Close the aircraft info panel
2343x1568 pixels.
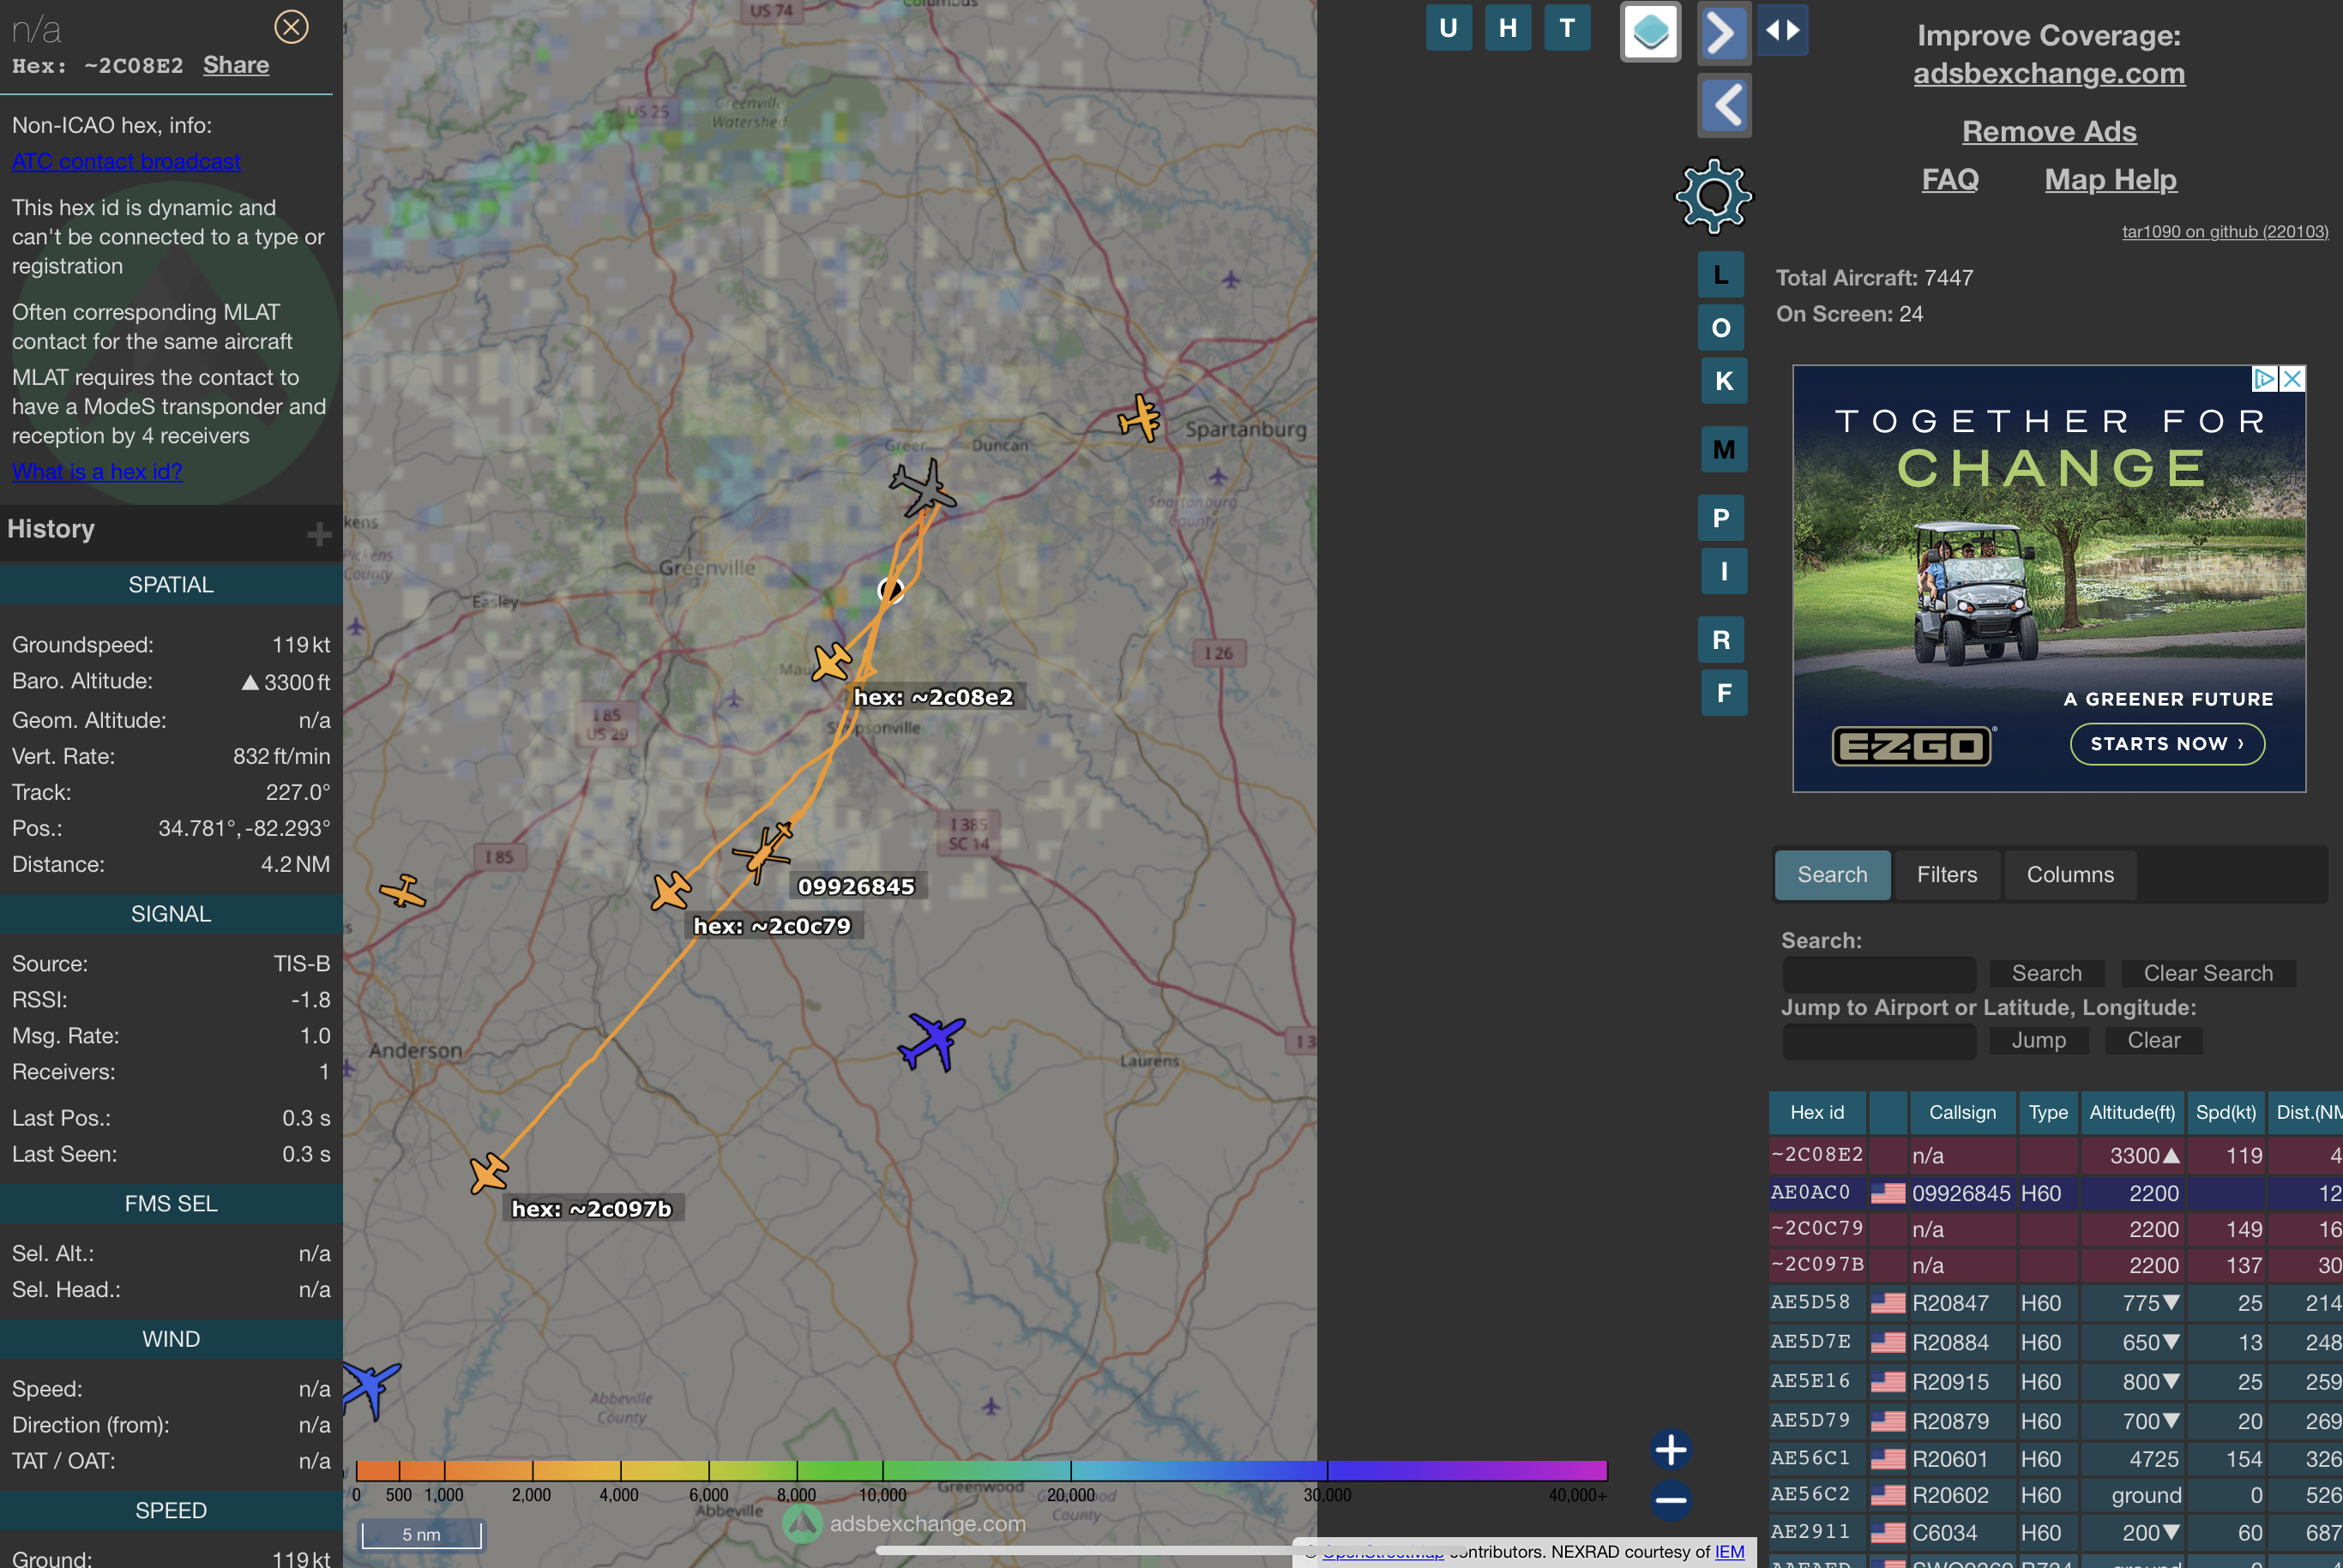pos(291,27)
